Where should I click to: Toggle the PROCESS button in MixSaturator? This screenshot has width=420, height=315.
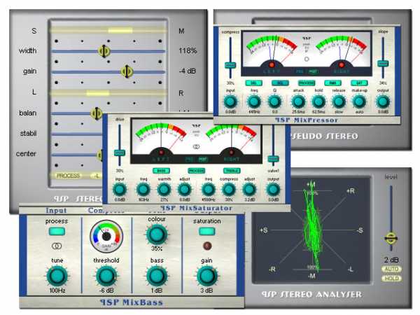coord(196,171)
